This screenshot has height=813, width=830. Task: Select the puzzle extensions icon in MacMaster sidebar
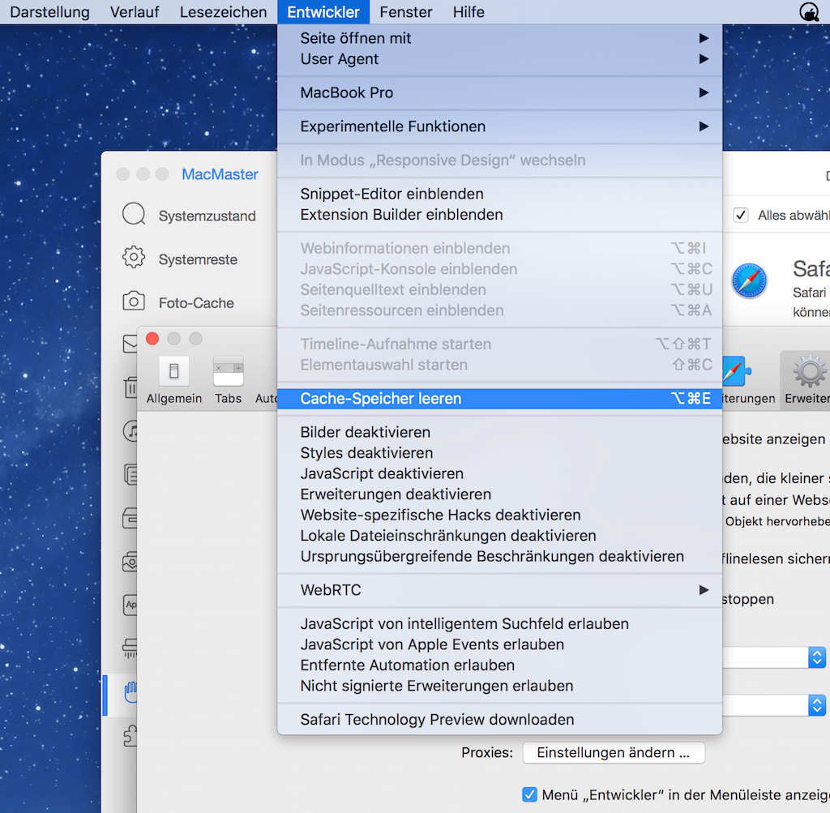[x=130, y=736]
